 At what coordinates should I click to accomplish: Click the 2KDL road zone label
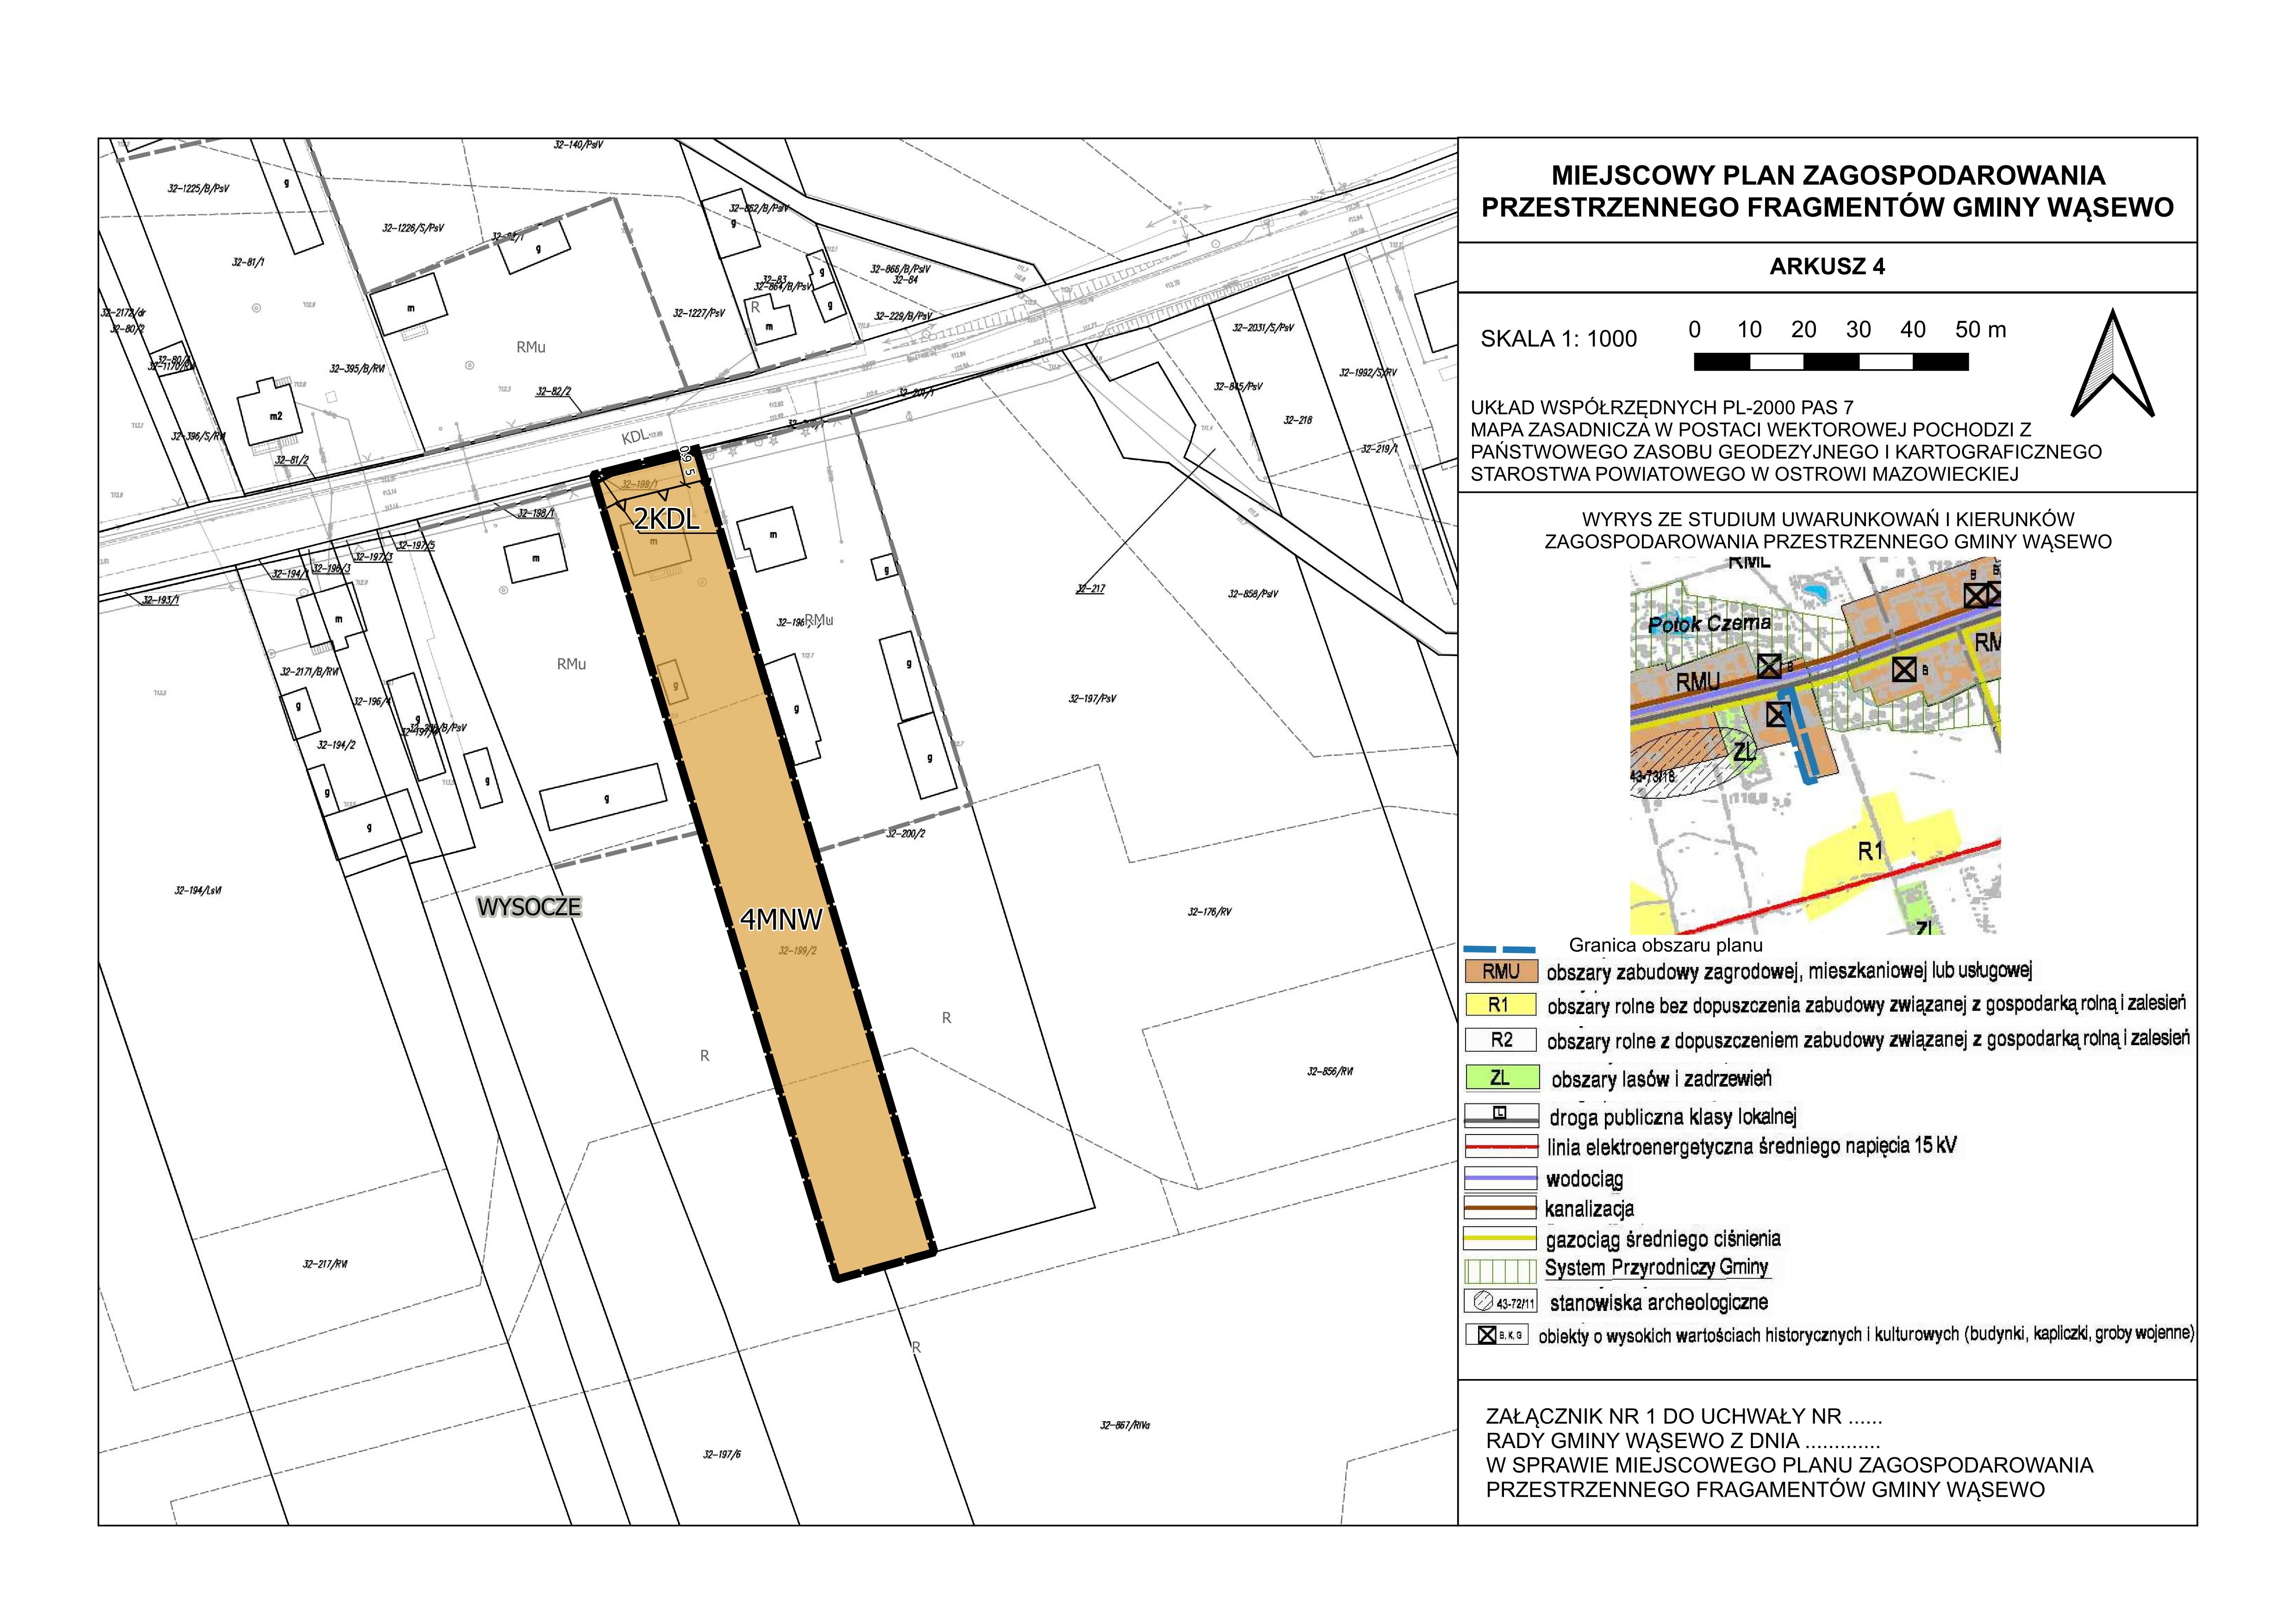coord(666,519)
